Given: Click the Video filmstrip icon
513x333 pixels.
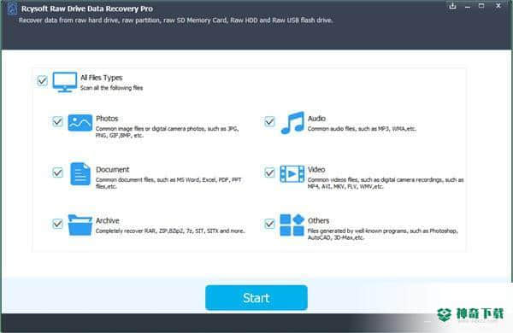Looking at the screenshot, I should (292, 174).
